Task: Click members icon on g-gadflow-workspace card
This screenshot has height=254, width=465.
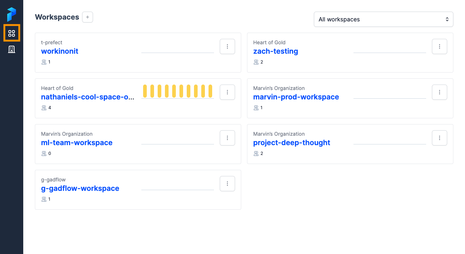Action: 44,199
